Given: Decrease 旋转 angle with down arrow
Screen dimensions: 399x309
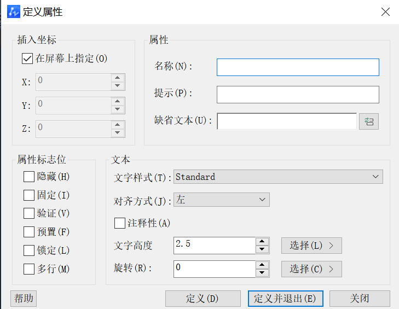Looking at the screenshot, I should 262,273.
